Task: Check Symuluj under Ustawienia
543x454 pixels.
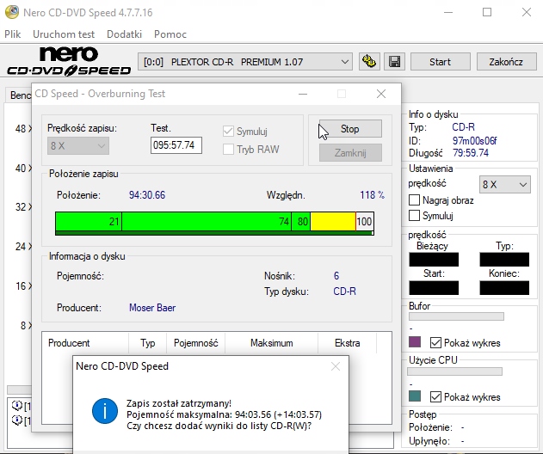Action: 414,216
